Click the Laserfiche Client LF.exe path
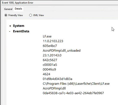 coord(76,84)
